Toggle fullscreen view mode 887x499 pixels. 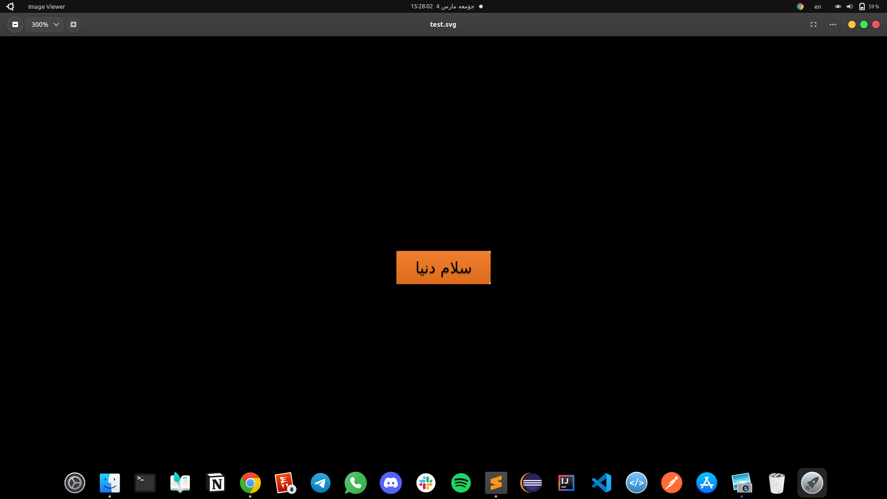814,24
